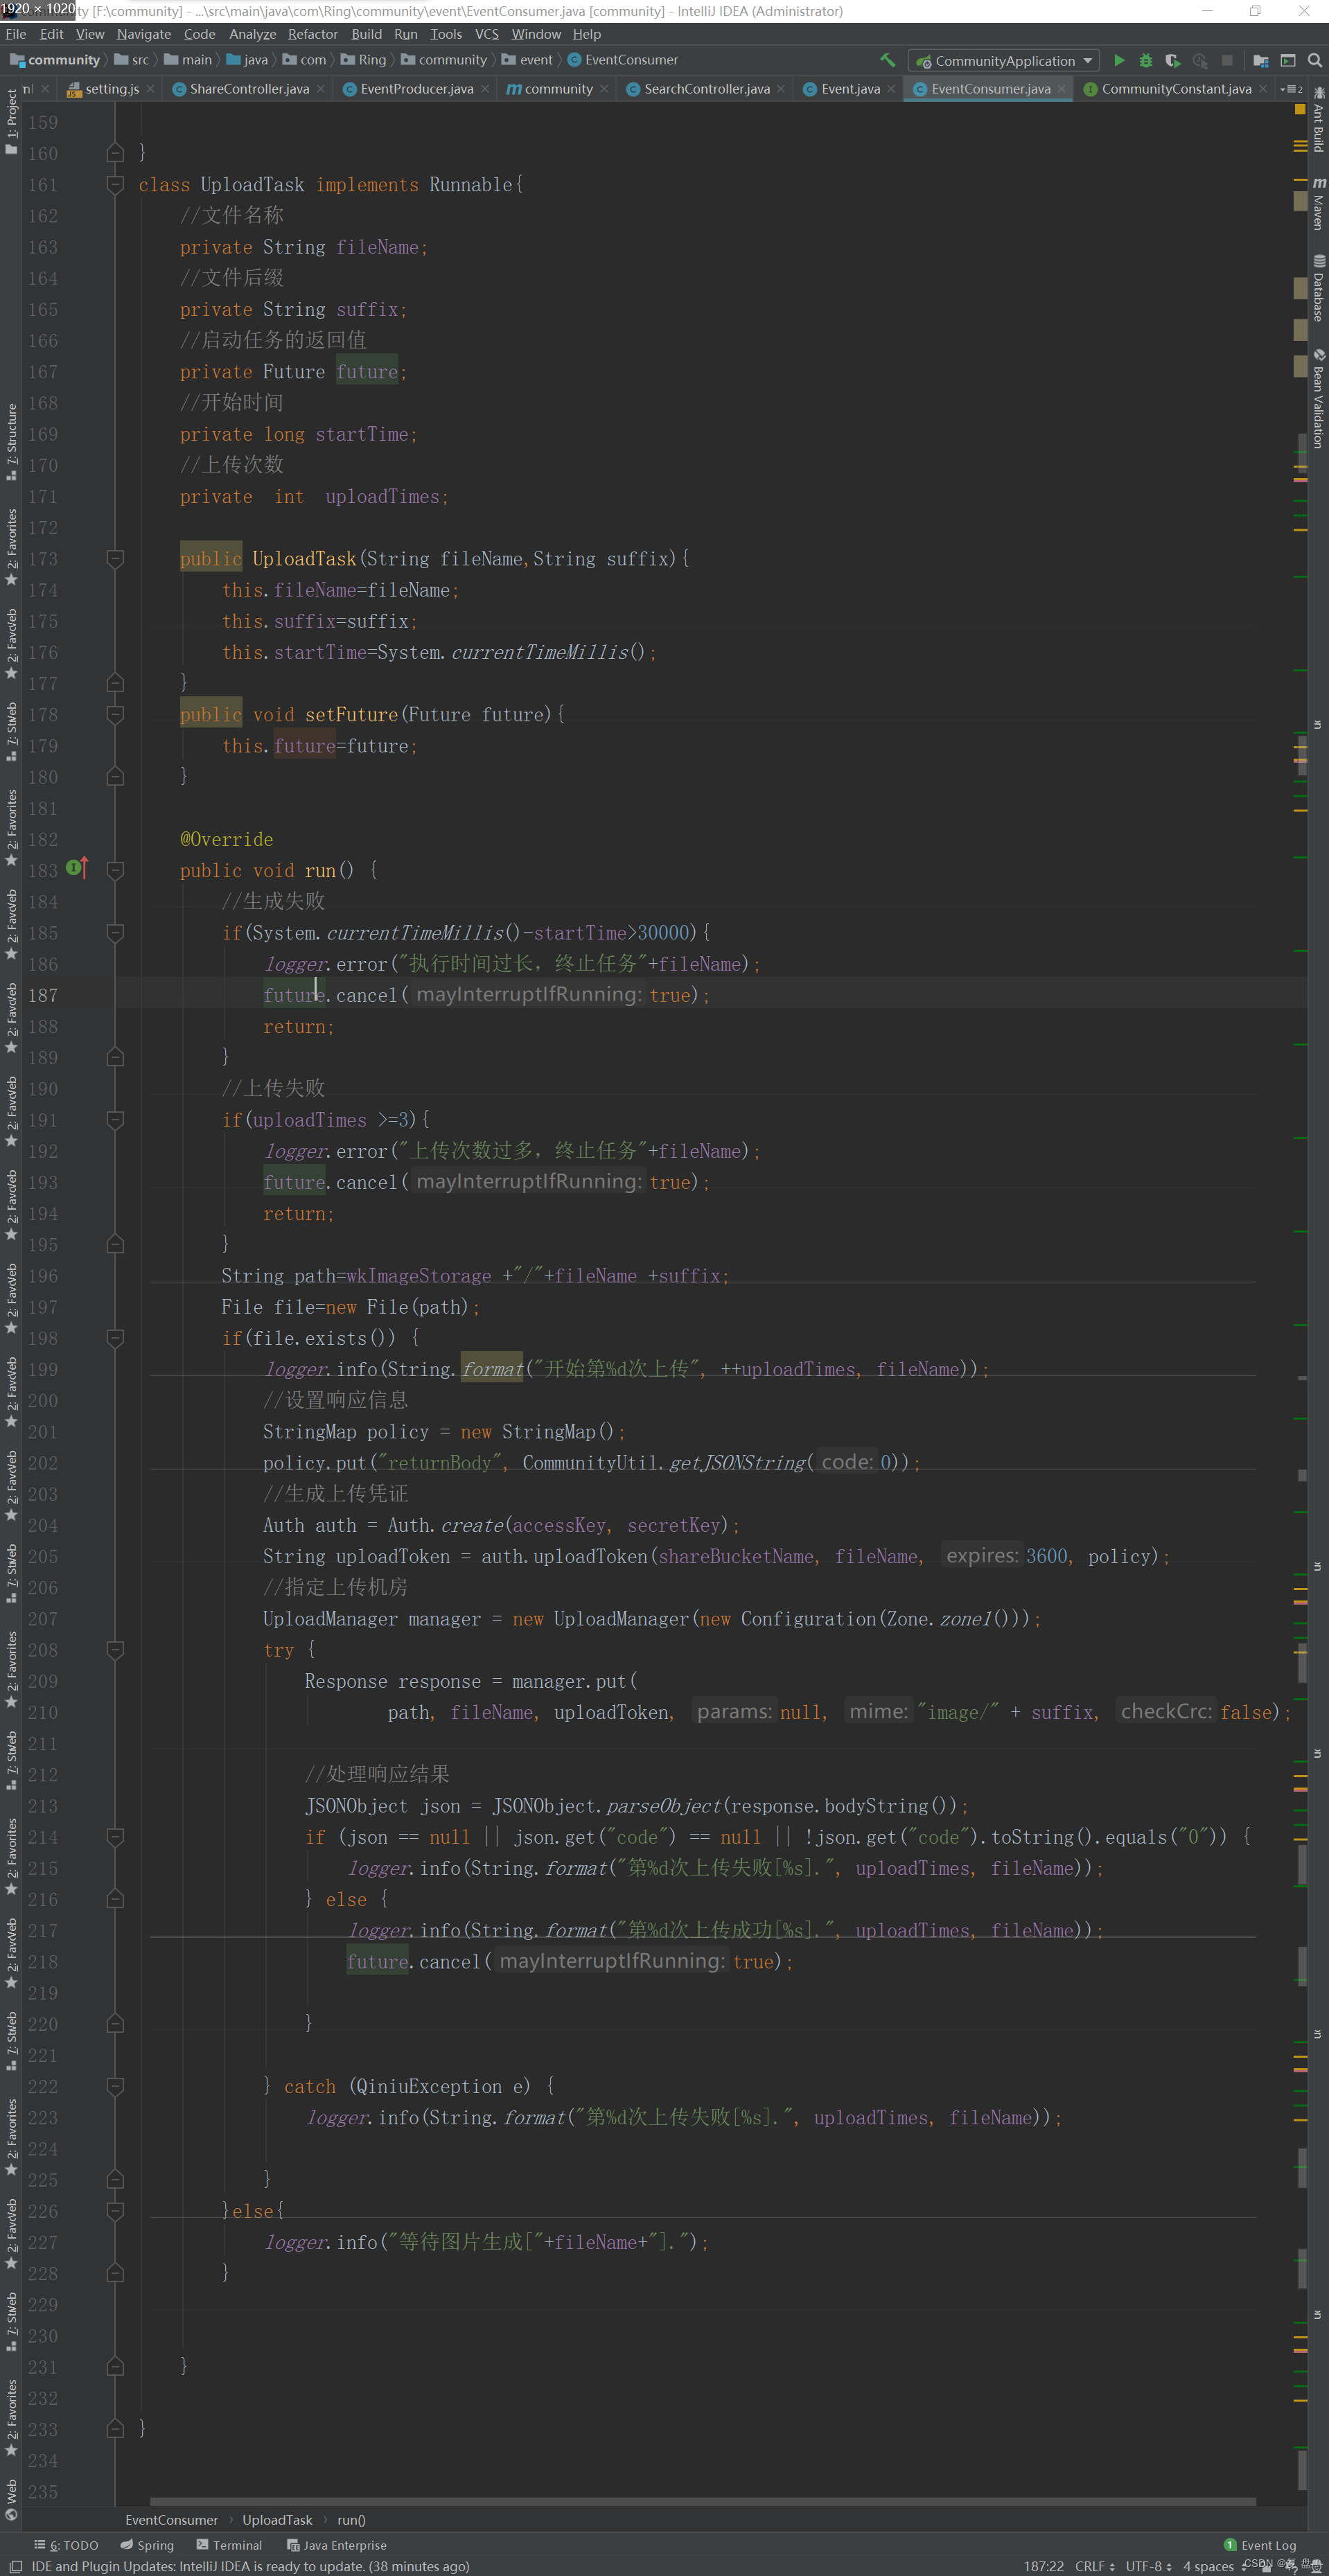Open the Project tool window sidebar button
Viewport: 1329px width, 2576px height.
click(x=11, y=121)
